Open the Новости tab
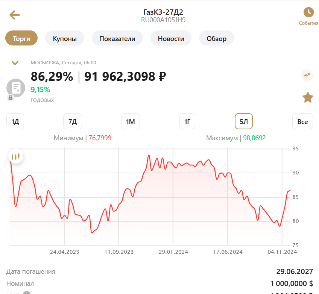 click(171, 38)
